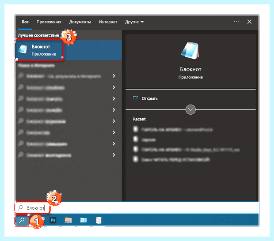274x241 pixels.
Task: Switch to the Интернет tab
Action: pyautogui.click(x=108, y=22)
